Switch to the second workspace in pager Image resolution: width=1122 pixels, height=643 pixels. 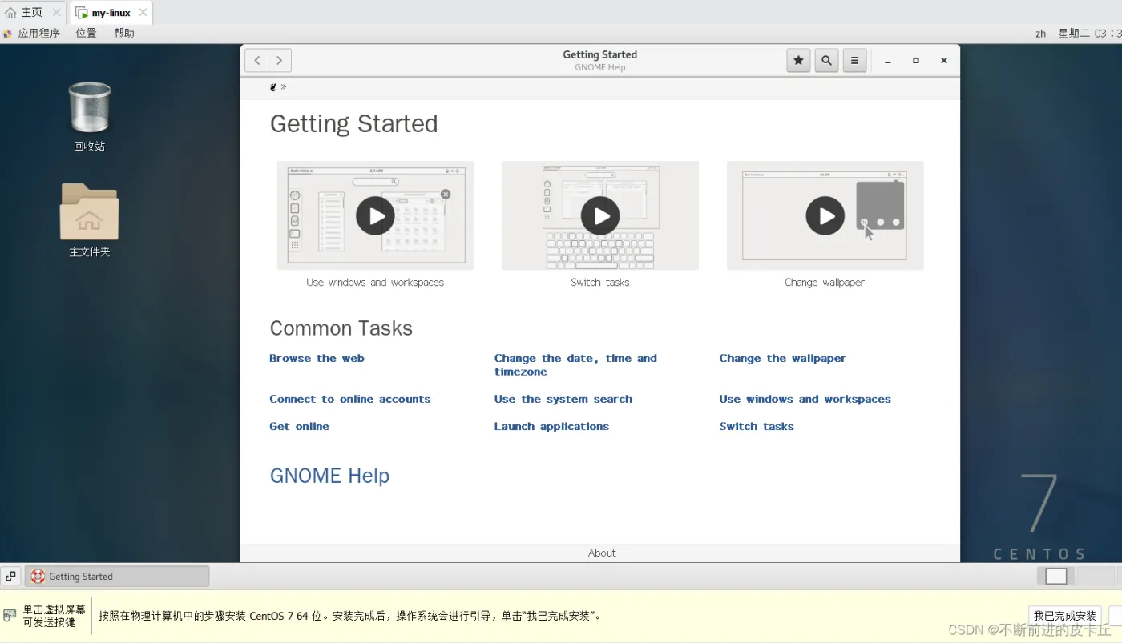click(1095, 576)
